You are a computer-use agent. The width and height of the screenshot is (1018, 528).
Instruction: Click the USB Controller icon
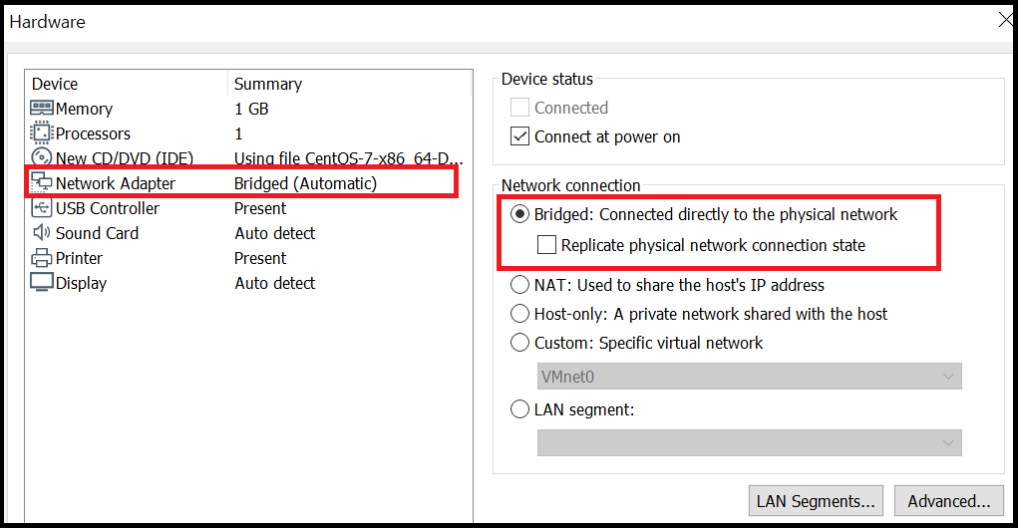[x=42, y=208]
